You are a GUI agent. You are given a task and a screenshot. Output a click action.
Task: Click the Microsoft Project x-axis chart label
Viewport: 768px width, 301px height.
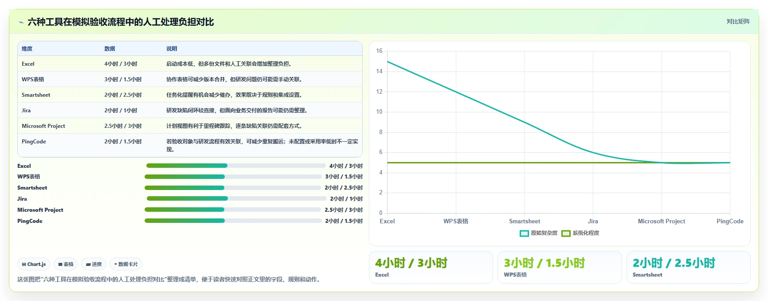pos(662,221)
